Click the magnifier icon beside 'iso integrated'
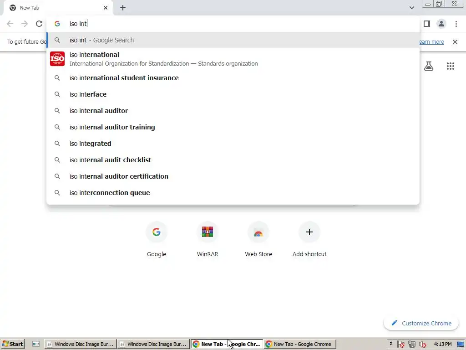The width and height of the screenshot is (466, 350). coord(57,144)
